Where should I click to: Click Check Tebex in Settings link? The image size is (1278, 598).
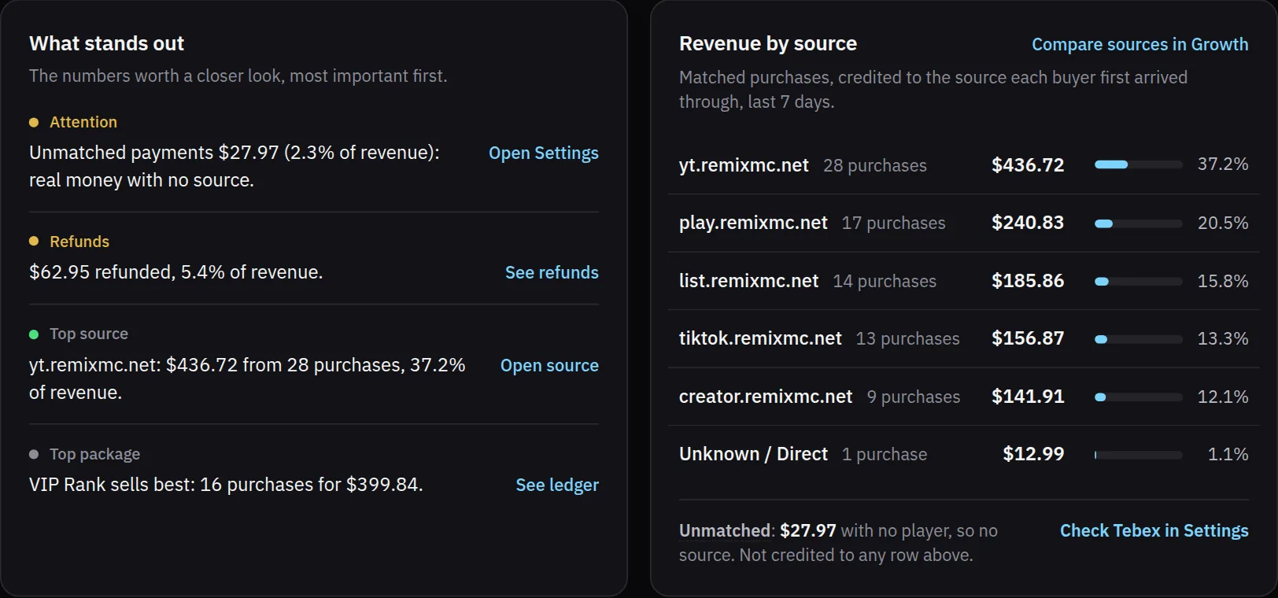coord(1154,531)
